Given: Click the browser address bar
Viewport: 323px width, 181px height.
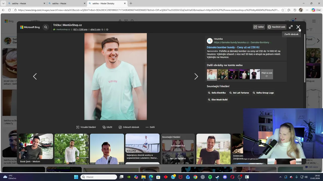Looking at the screenshot, I should point(149,10).
